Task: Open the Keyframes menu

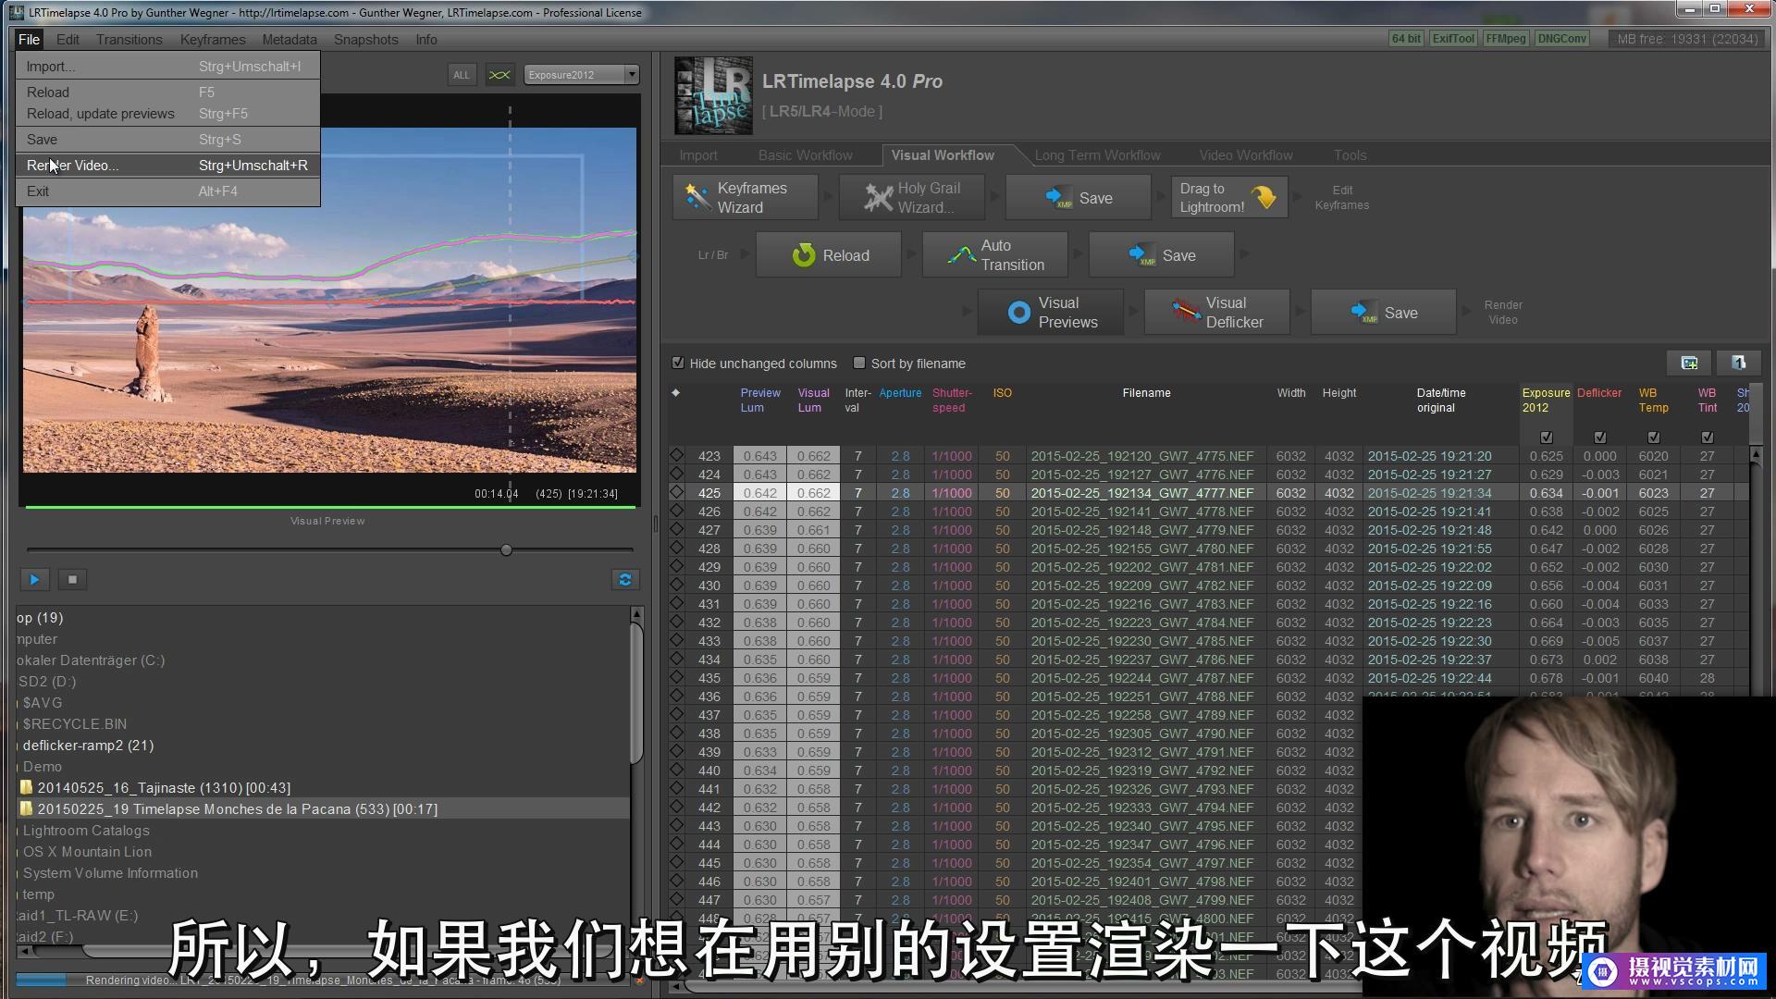Action: point(213,40)
